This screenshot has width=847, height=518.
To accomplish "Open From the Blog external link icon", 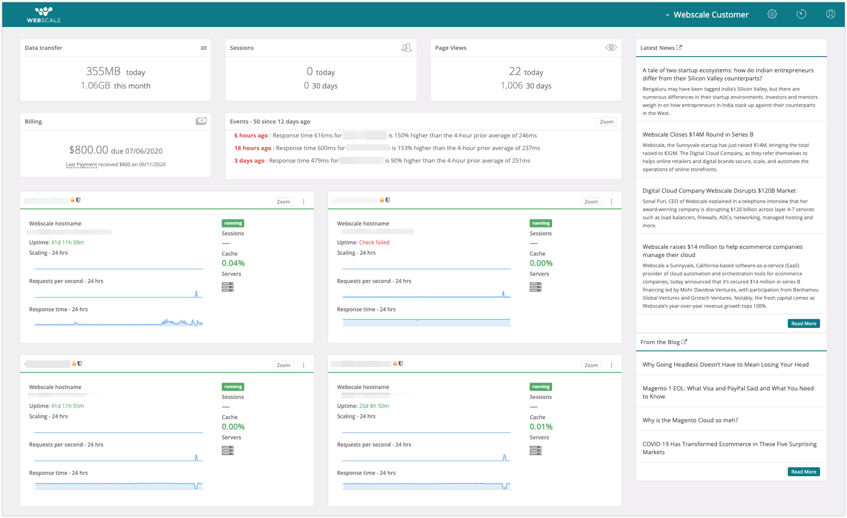I will (x=684, y=342).
